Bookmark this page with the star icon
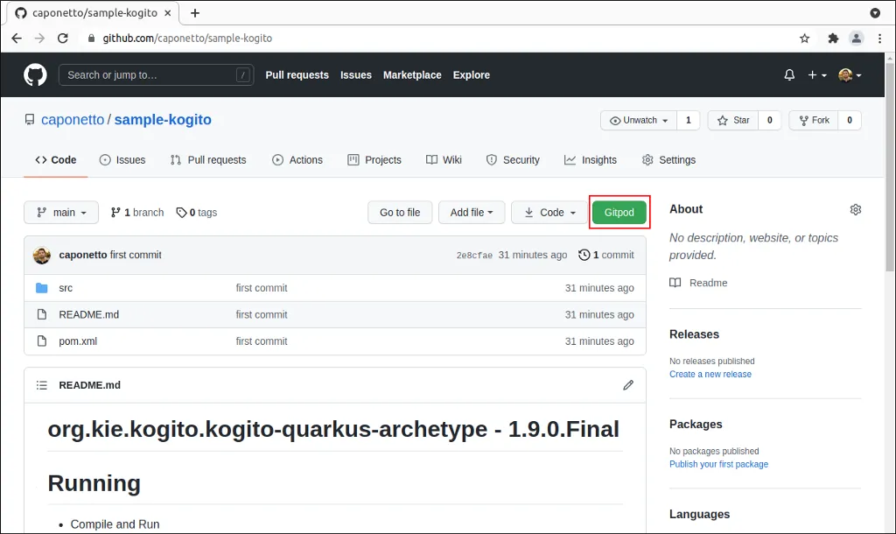This screenshot has height=534, width=896. point(805,39)
